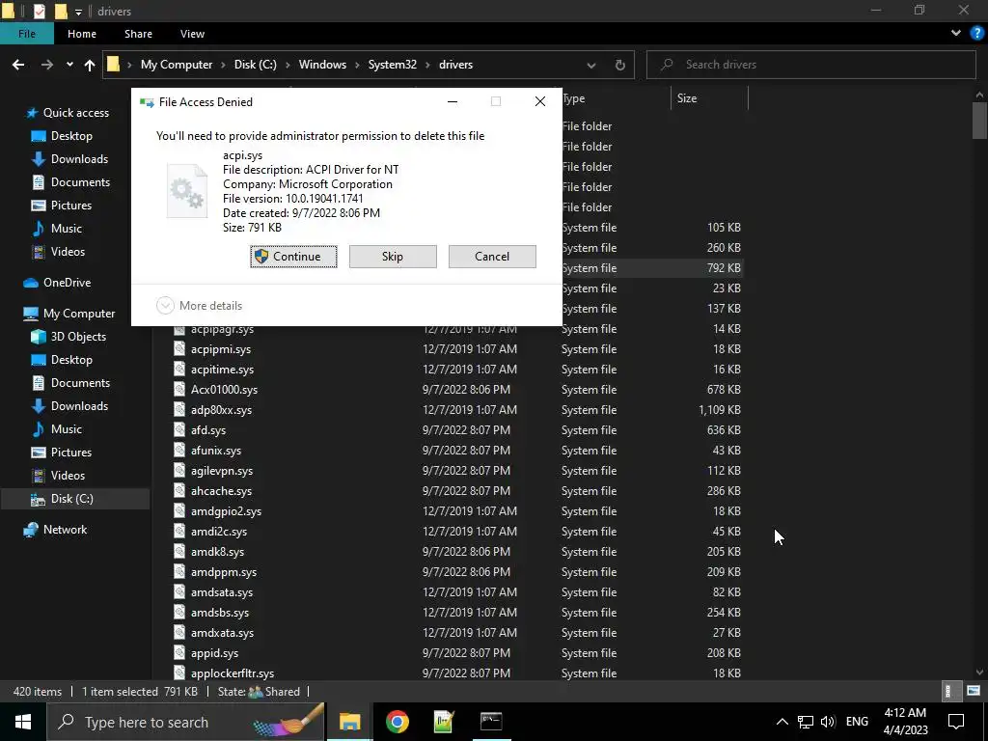Open the File menu tab

point(26,34)
